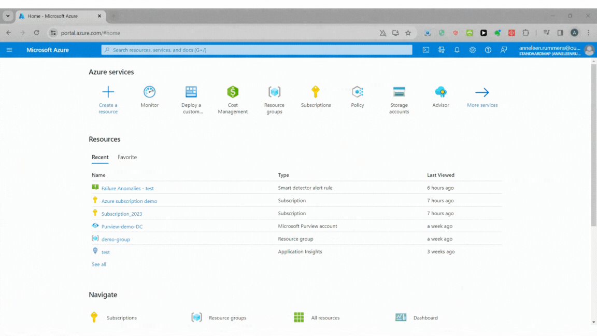Image resolution: width=597 pixels, height=336 pixels.
Task: Click the More services arrow
Action: pyautogui.click(x=482, y=92)
